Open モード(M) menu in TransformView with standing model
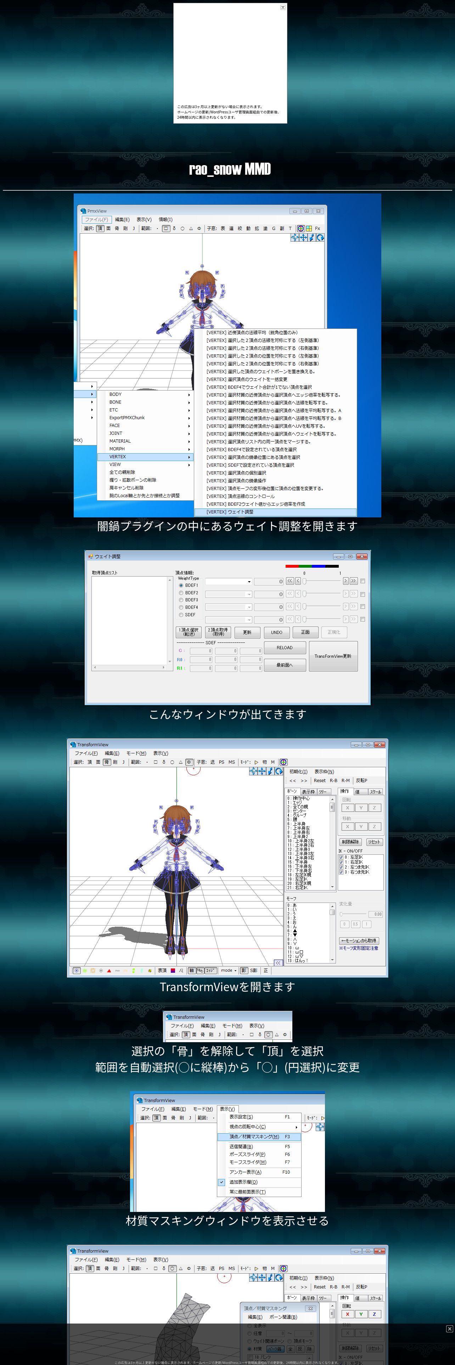The height and width of the screenshot is (1365, 455). click(136, 753)
